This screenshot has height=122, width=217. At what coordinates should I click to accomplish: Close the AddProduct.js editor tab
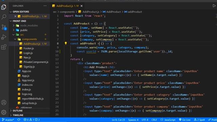click(x=82, y=6)
